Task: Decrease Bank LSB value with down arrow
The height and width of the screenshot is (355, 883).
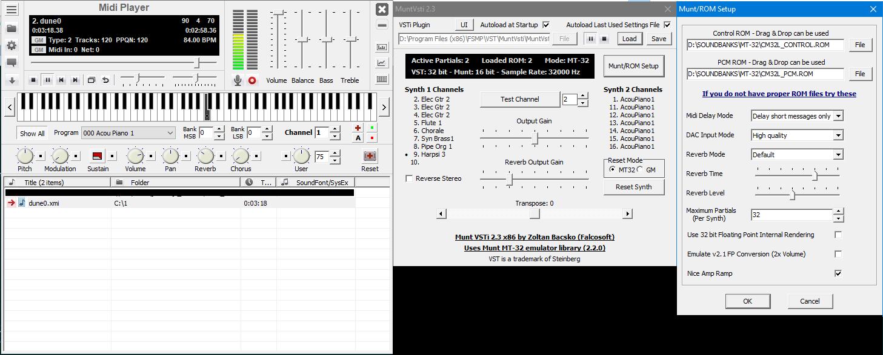Action: [267, 136]
